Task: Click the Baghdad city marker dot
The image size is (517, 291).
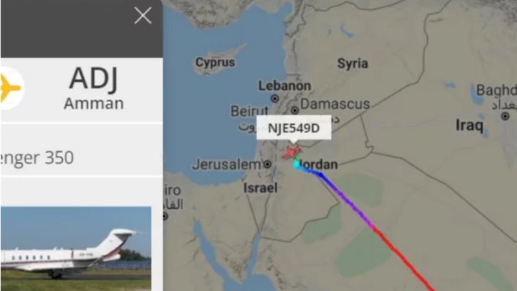Action: [505, 116]
